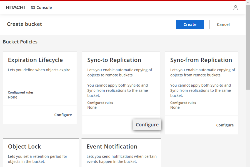The height and width of the screenshot is (167, 250).
Task: Click the Bucket Policies section heading
Action: click(x=20, y=42)
